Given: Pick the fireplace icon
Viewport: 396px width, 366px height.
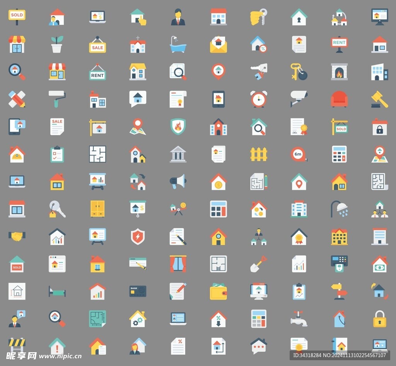Looking at the screenshot, I should (339, 72).
